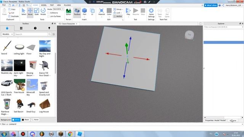Switch to the PLUGINS ribbon tab
The height and width of the screenshot is (137, 244).
(x=67, y=5)
